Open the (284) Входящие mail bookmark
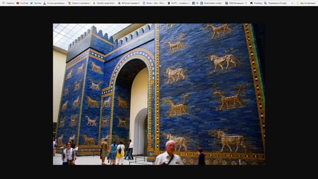This screenshot has height=179, width=318. pyautogui.click(x=237, y=3)
